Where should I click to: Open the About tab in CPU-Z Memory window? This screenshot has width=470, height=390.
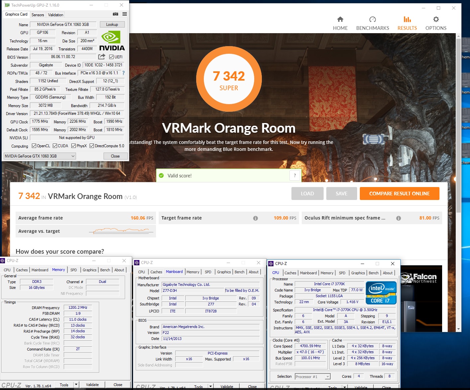tap(119, 270)
